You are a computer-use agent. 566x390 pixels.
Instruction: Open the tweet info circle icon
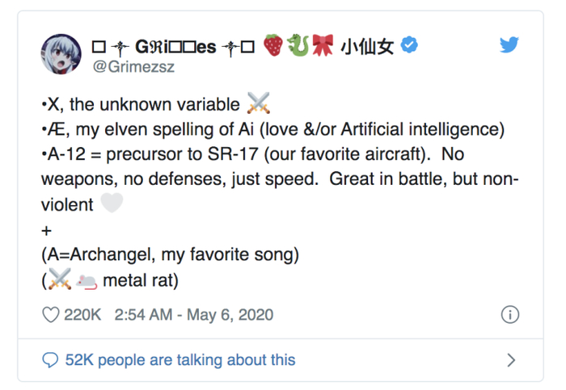(509, 315)
